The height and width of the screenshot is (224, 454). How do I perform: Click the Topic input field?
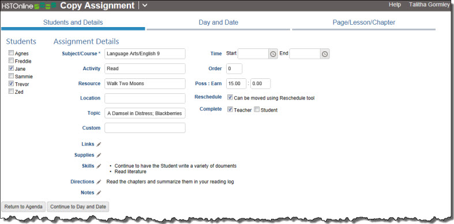click(x=145, y=113)
